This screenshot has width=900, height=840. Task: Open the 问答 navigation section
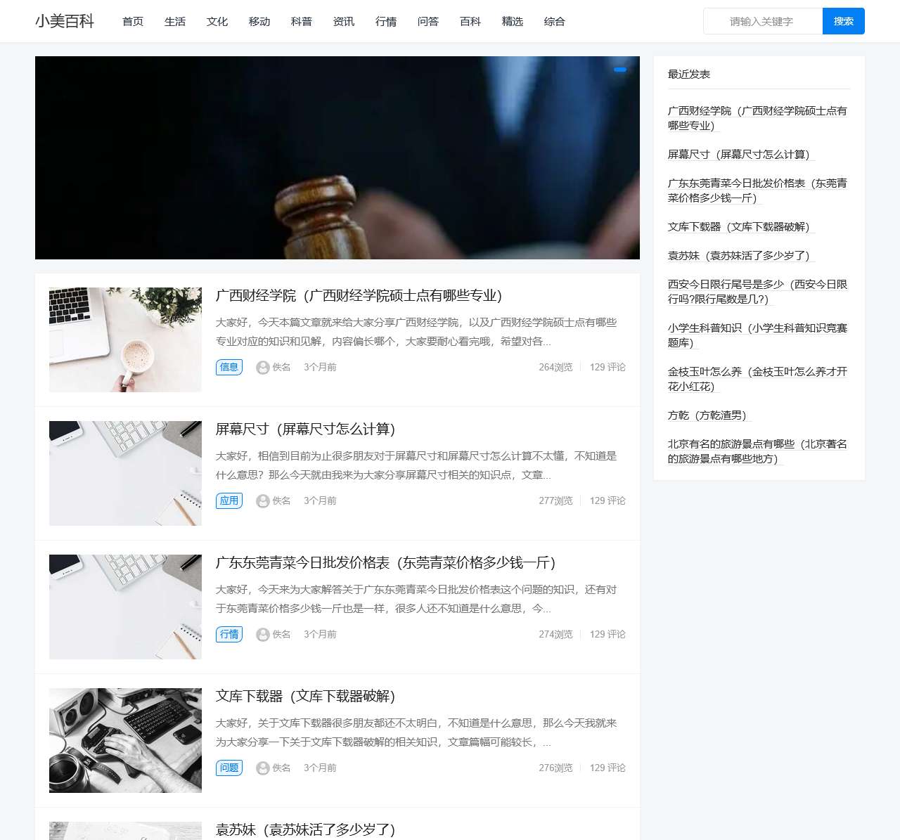[x=428, y=22]
